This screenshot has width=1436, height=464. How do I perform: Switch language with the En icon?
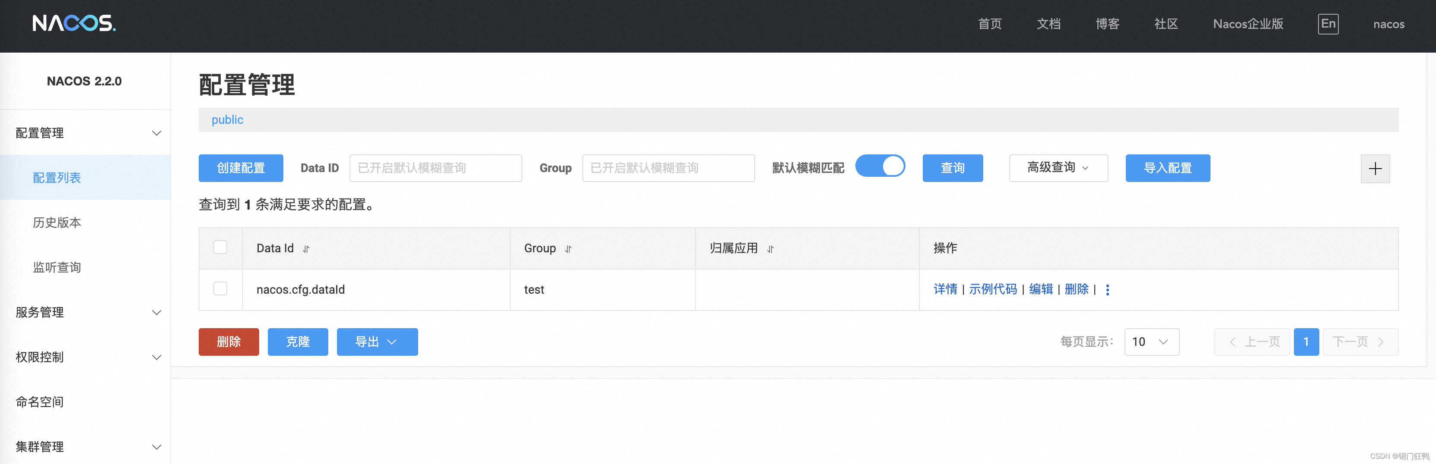[1328, 24]
